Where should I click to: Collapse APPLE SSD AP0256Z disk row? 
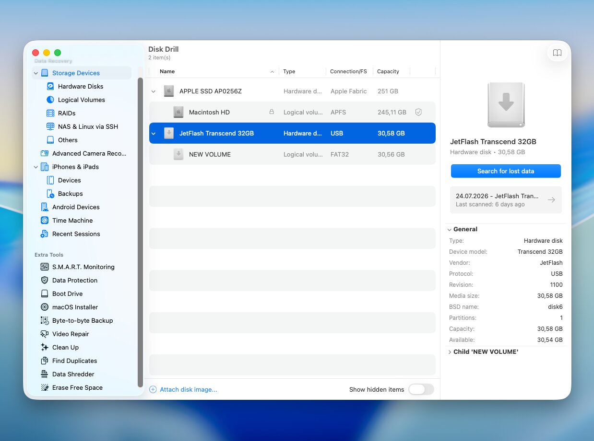154,91
